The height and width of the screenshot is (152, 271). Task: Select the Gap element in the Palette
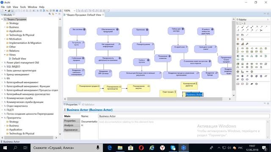pyautogui.click(x=257, y=84)
